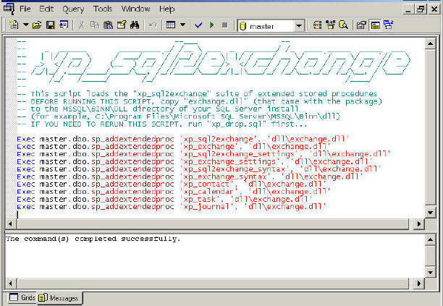This screenshot has width=443, height=306.
Task: Expand the Execute Mode dropdown arrow
Action: [182, 25]
